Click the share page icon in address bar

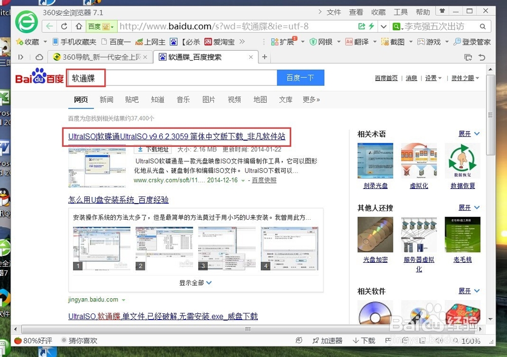(x=361, y=26)
